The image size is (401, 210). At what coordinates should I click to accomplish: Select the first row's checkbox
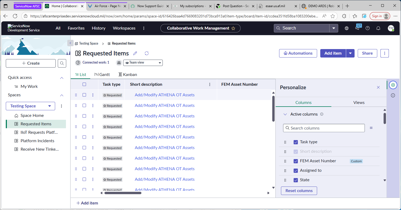[84, 95]
